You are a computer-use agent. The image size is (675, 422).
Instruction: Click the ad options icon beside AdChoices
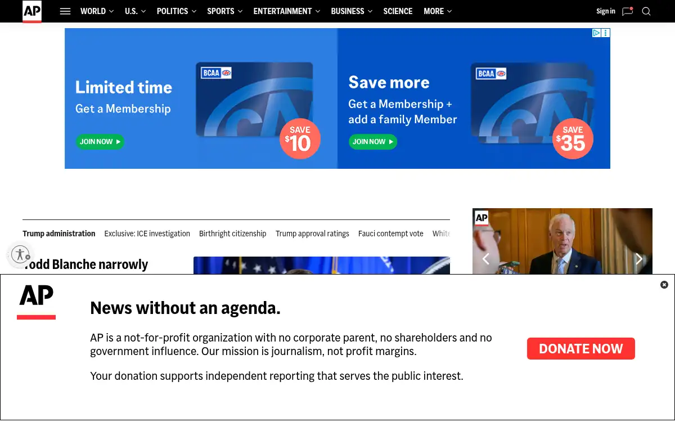pos(606,33)
